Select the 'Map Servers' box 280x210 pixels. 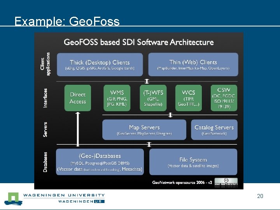click(144, 129)
